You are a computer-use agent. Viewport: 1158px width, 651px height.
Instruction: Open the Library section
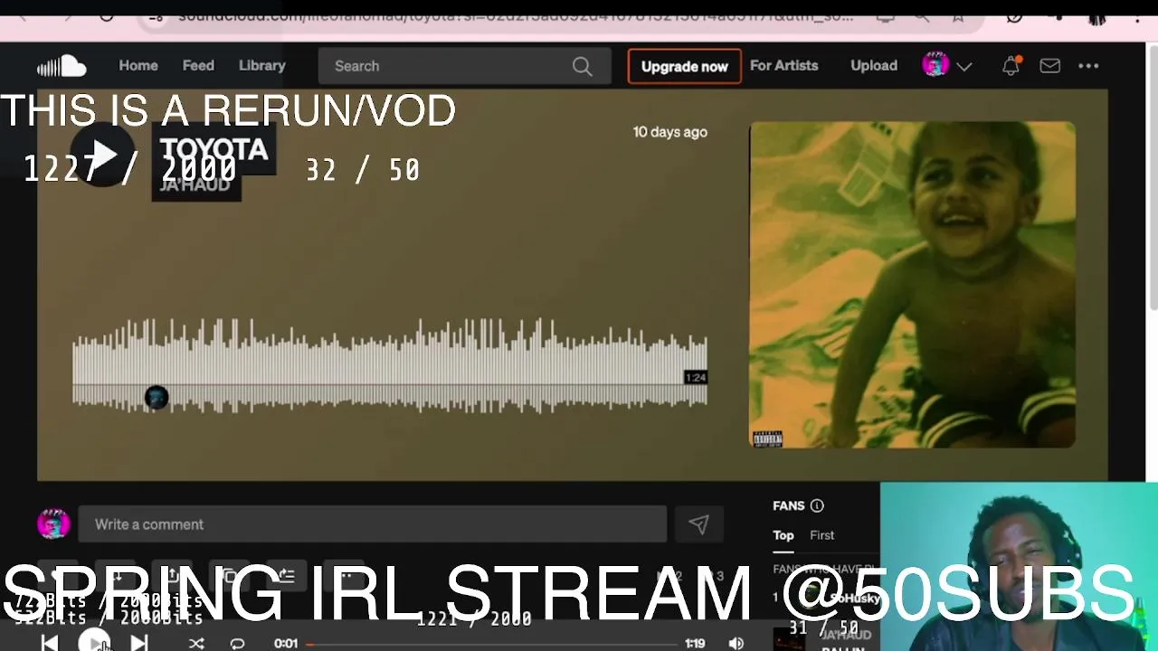[x=262, y=65]
